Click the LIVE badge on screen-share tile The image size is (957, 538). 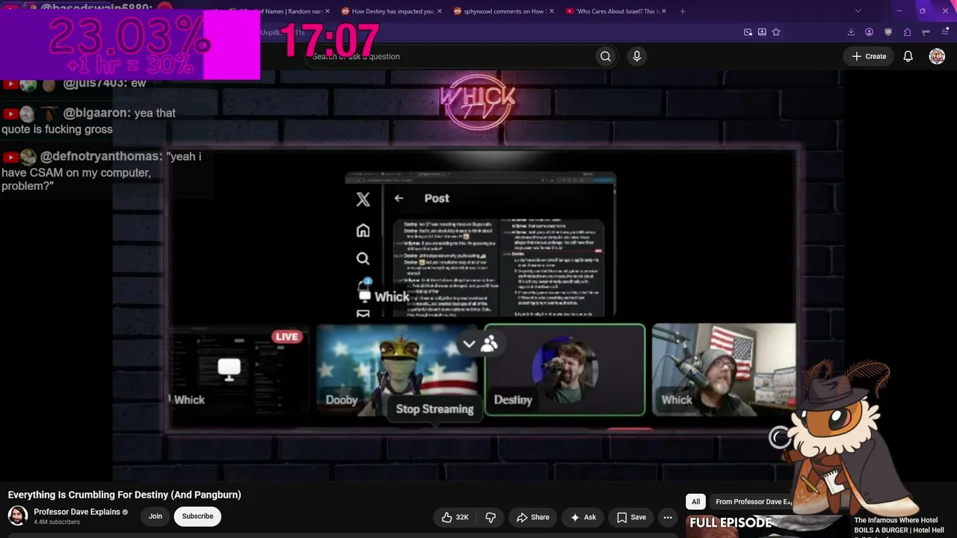(x=287, y=337)
